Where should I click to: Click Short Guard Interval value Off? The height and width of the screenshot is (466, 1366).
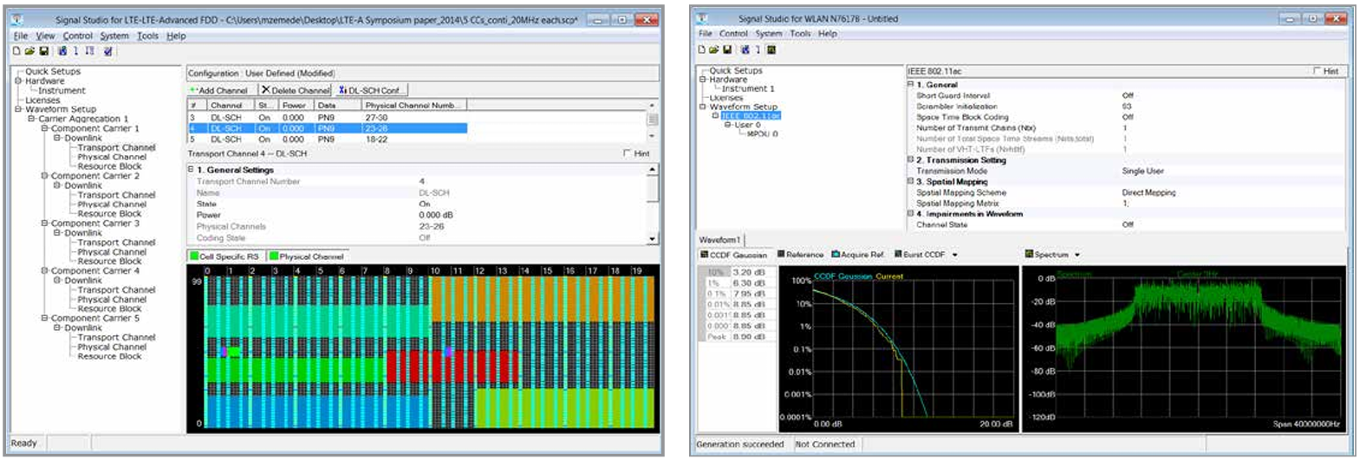(1128, 95)
